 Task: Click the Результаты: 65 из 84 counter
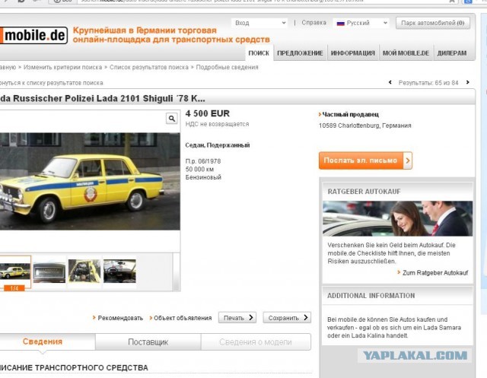428,83
